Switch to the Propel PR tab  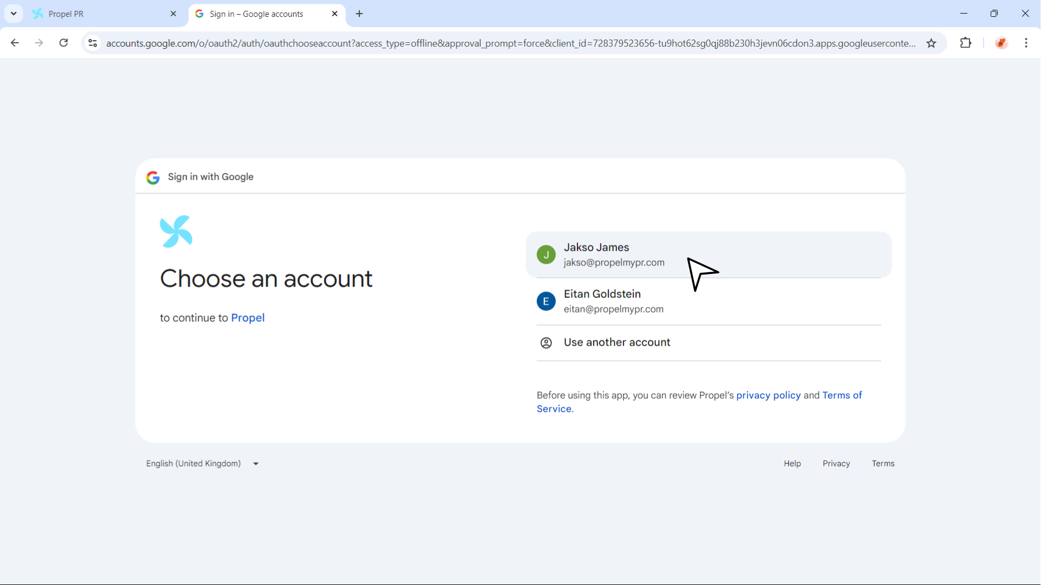(103, 14)
